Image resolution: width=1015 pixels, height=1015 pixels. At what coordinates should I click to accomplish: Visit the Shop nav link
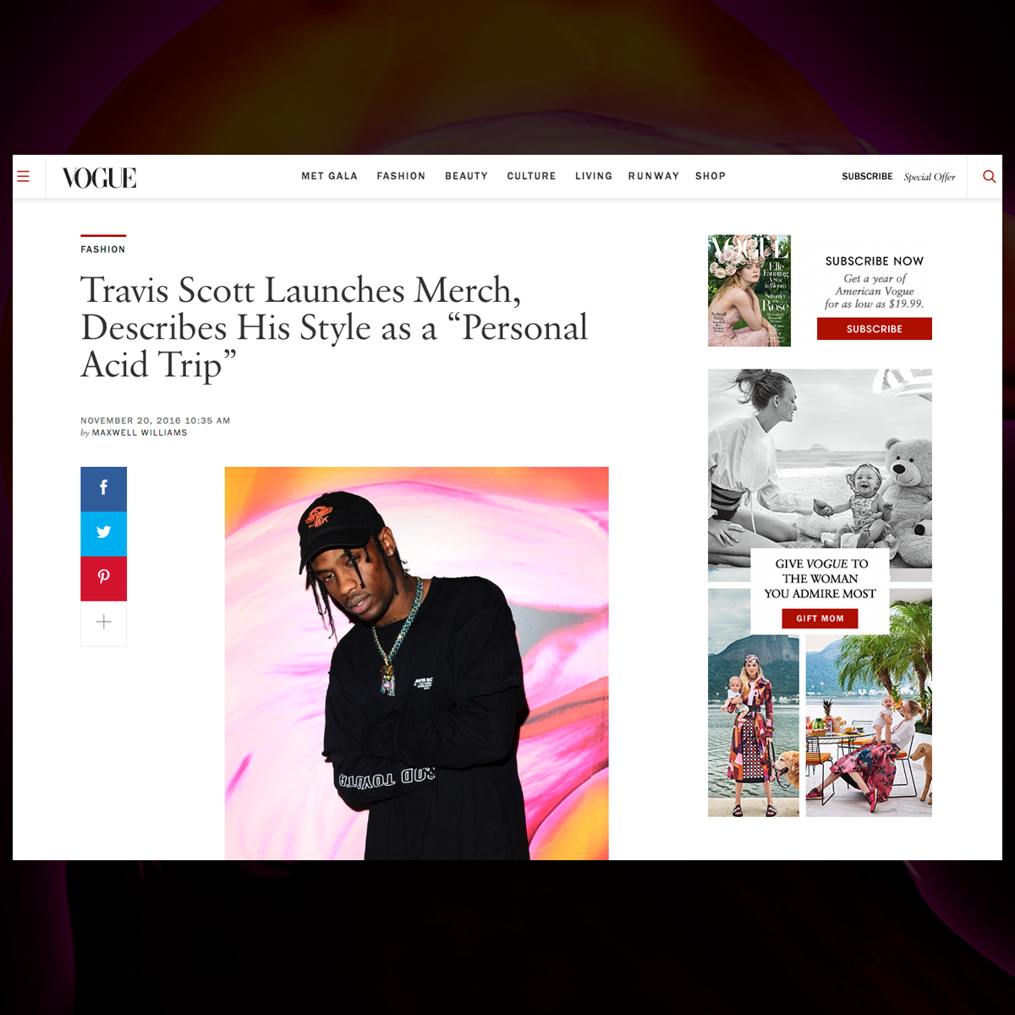coord(710,176)
